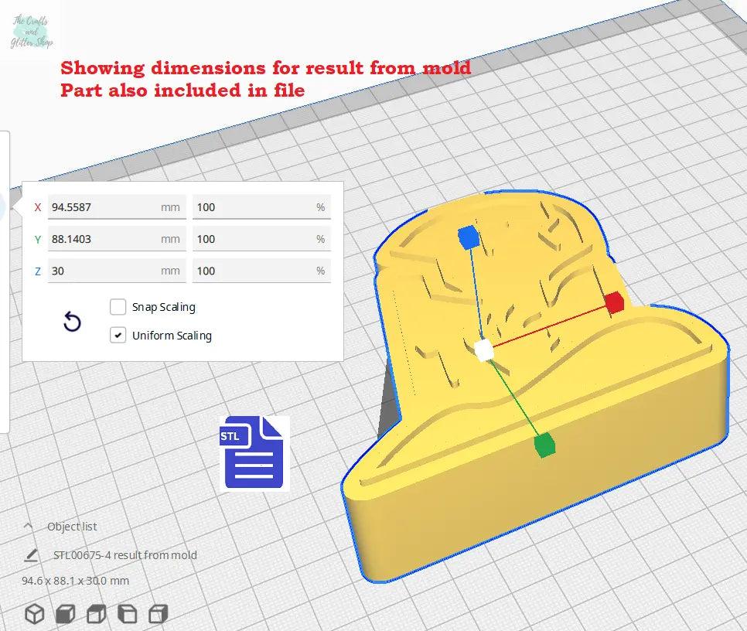Click the pencil rename icon
This screenshot has width=747, height=631.
(31, 555)
